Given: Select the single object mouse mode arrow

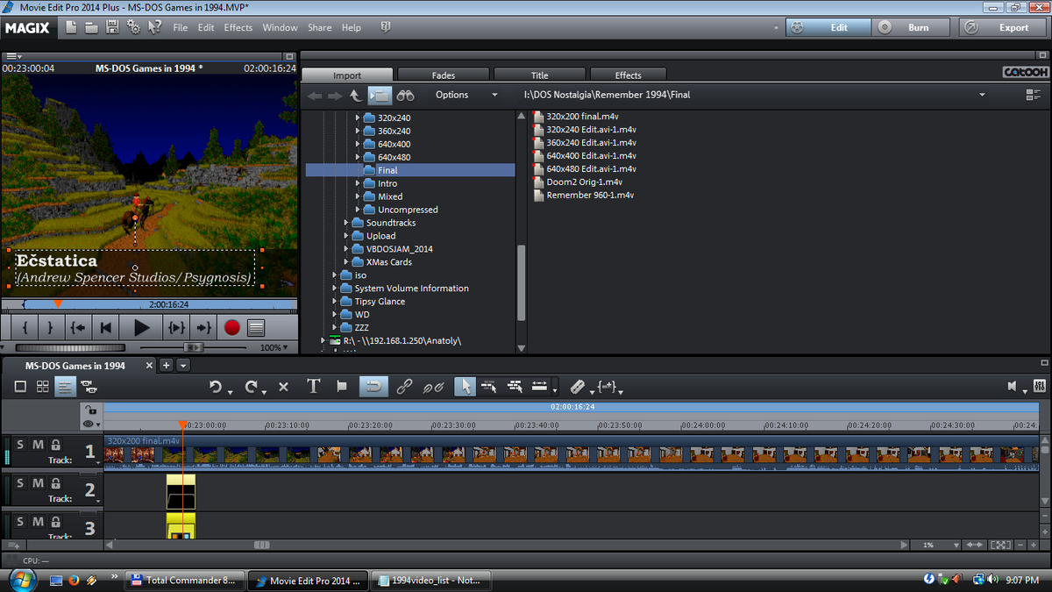Looking at the screenshot, I should coord(466,387).
